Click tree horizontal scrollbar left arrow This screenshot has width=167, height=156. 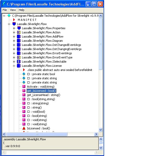(4, 134)
